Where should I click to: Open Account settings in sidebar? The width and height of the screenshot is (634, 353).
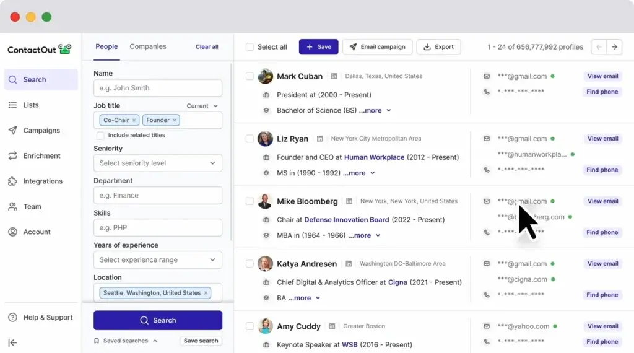click(x=37, y=232)
